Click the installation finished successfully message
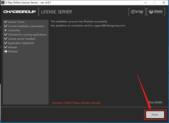Screen dimensions: 169x123 coord(79,21)
